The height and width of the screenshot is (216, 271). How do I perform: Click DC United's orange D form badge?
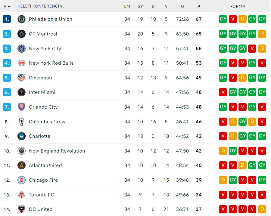pyautogui.click(x=262, y=209)
